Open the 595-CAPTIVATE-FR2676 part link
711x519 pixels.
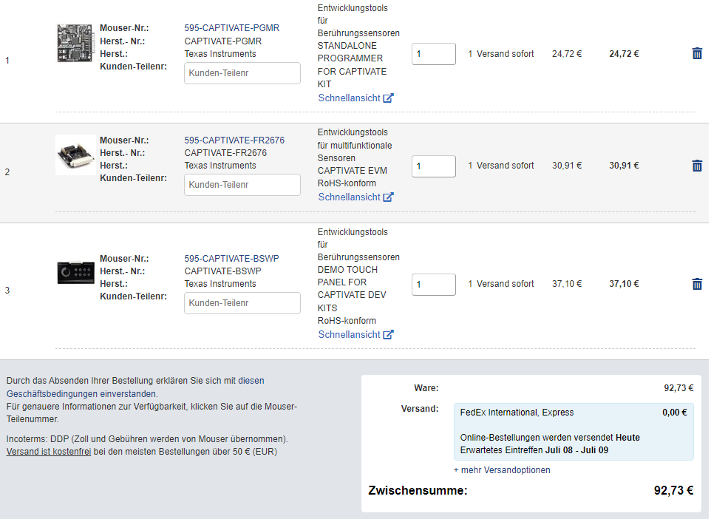[x=234, y=140]
